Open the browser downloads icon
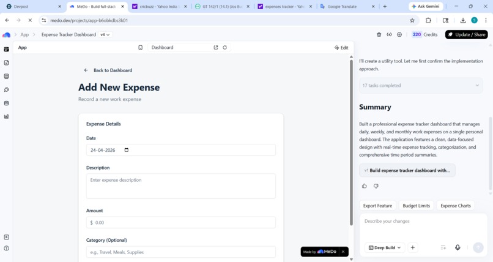The image size is (493, 262). click(x=463, y=20)
